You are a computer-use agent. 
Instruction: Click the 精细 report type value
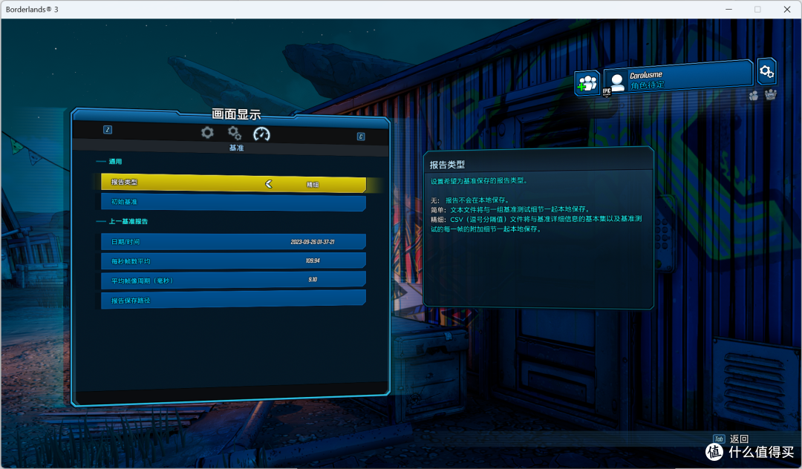click(313, 185)
